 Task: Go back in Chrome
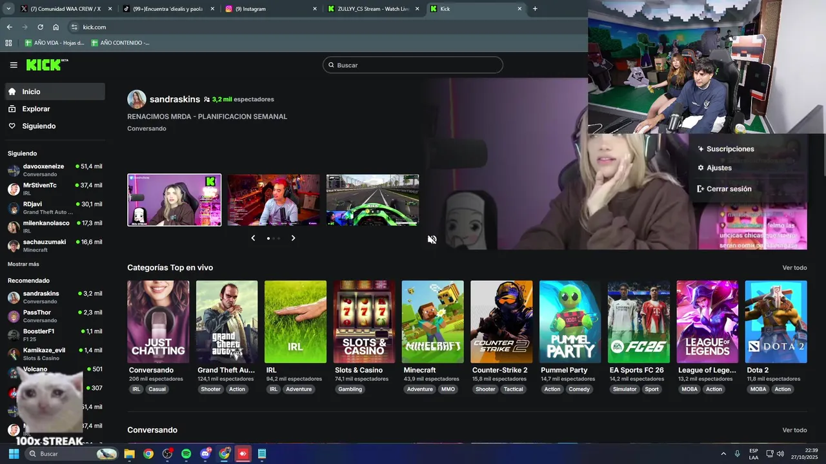[x=9, y=27]
